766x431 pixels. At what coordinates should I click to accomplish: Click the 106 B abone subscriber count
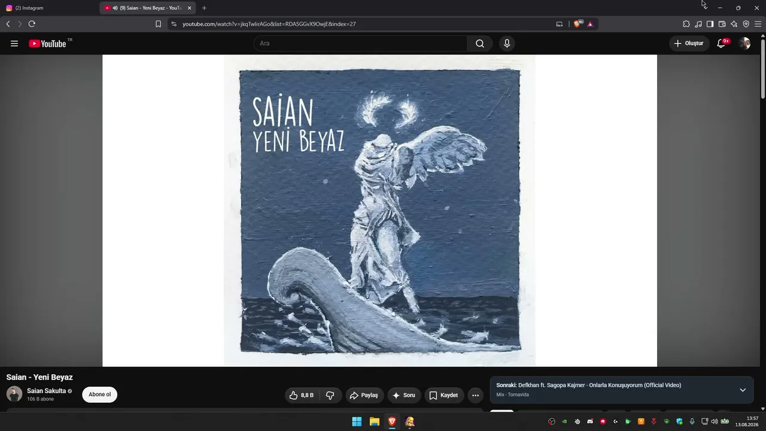coord(40,399)
